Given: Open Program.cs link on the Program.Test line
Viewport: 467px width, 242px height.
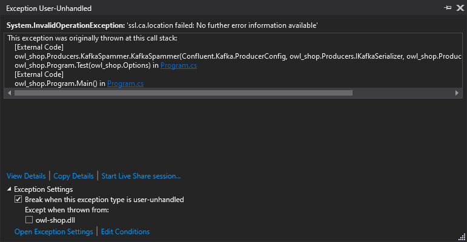Looking at the screenshot, I should [179, 65].
